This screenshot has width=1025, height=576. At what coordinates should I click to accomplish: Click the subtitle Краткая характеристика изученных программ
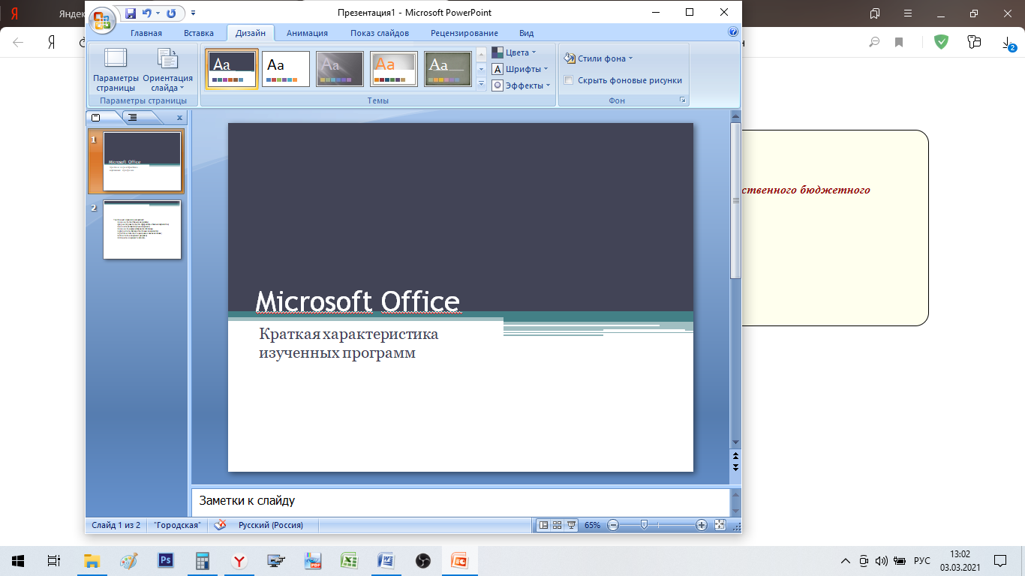click(349, 343)
